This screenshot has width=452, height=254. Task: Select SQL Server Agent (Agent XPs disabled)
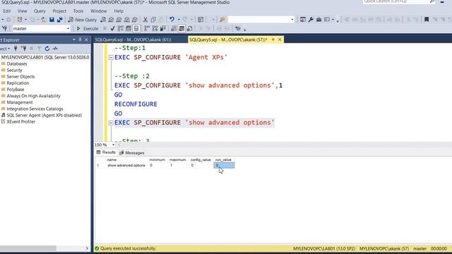click(44, 115)
